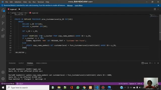Add a new terminal with plus icon

(x=150, y=63)
